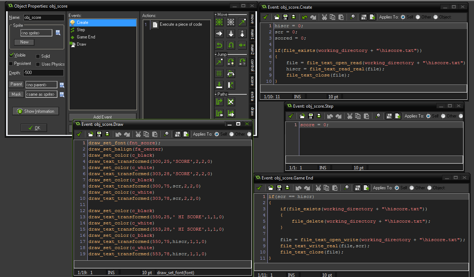Screen dimensions: 474x277
Task: Click the print icon in Draw event editor
Action: 107,134
